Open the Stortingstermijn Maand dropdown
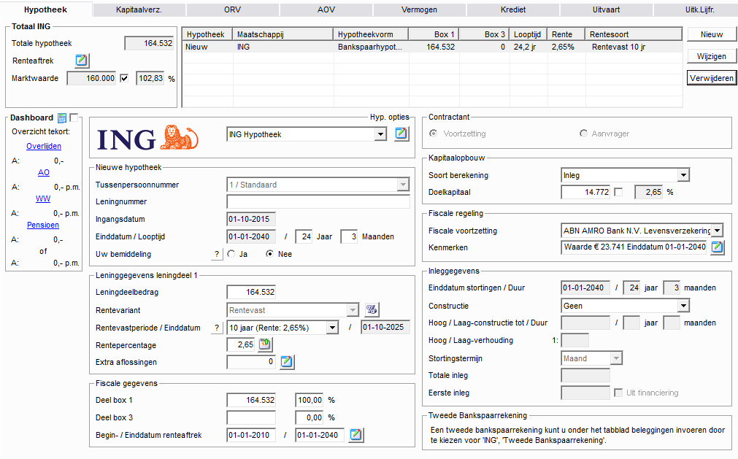Viewport: 738px width, 459px height. (x=616, y=358)
